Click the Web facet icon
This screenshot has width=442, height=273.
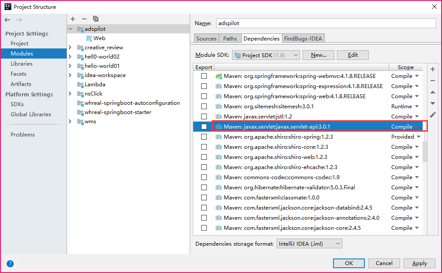[x=90, y=39]
